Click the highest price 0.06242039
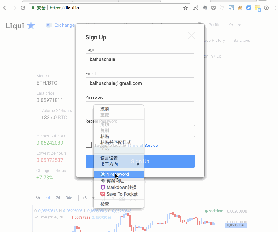 point(50,143)
